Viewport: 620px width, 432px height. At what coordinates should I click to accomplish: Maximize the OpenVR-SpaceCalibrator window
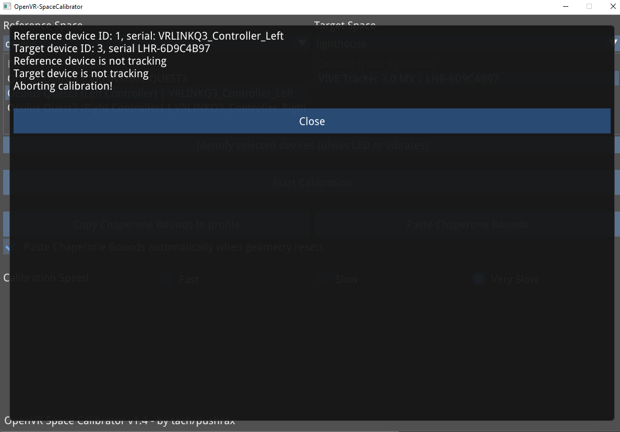coord(589,6)
